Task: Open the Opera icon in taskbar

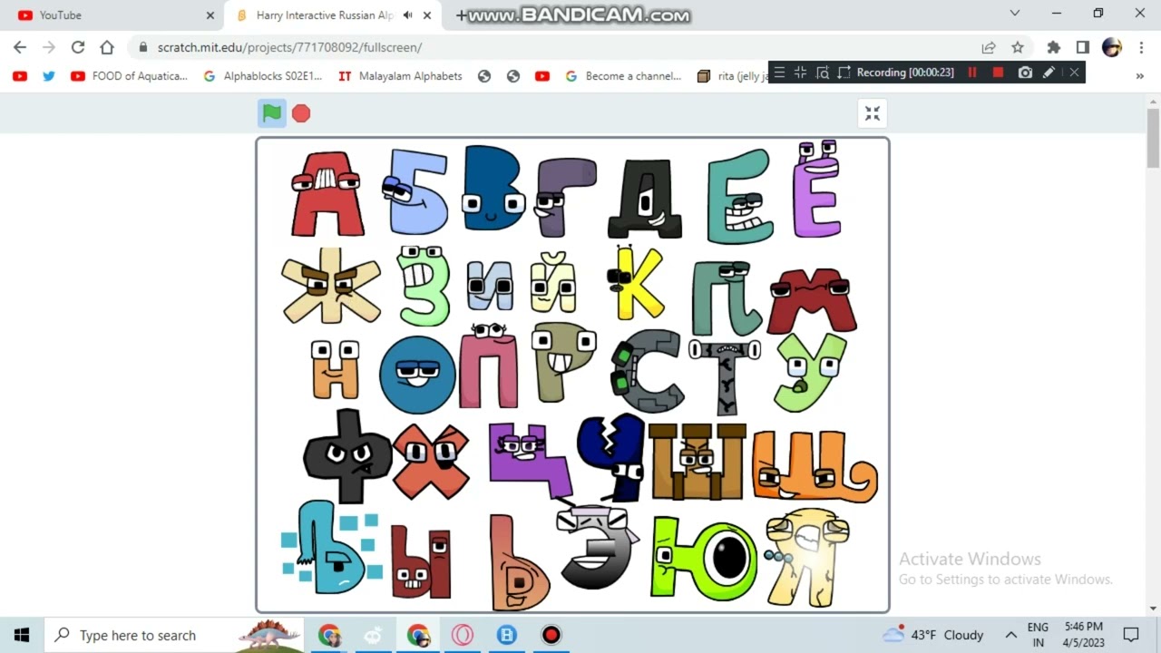Action: pyautogui.click(x=463, y=635)
